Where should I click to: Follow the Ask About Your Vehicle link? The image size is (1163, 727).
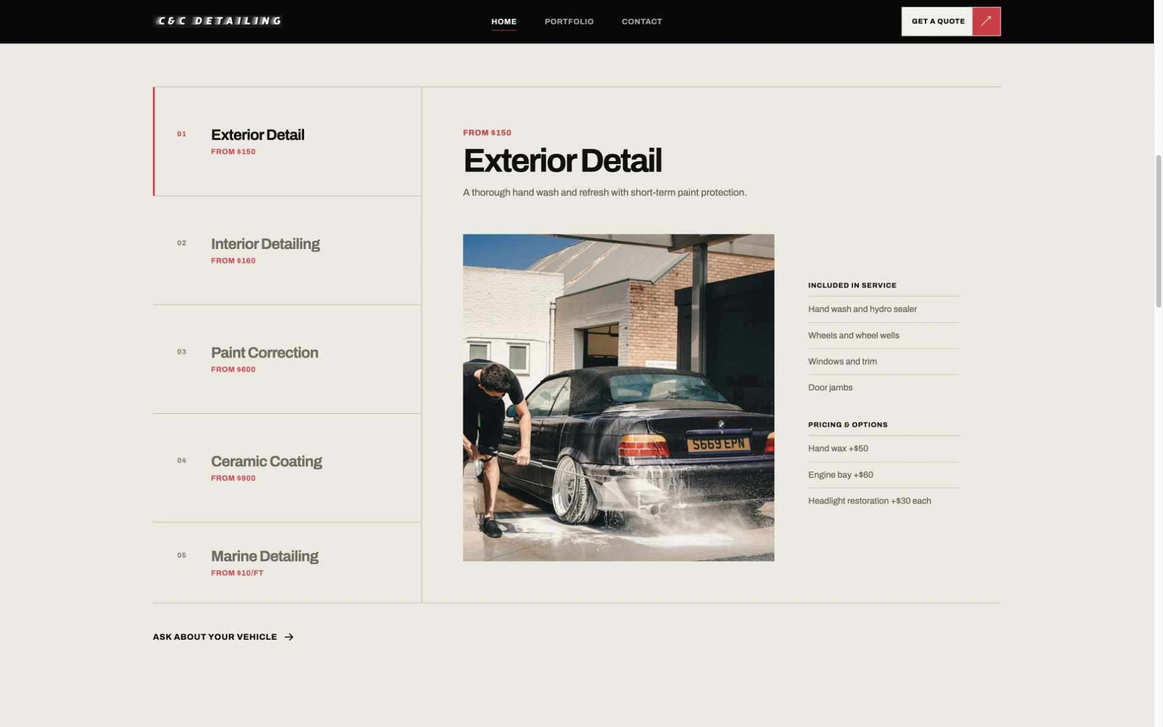coord(223,637)
